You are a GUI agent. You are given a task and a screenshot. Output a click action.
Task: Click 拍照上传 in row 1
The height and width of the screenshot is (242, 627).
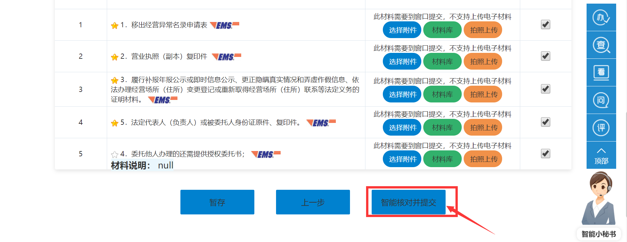point(483,30)
